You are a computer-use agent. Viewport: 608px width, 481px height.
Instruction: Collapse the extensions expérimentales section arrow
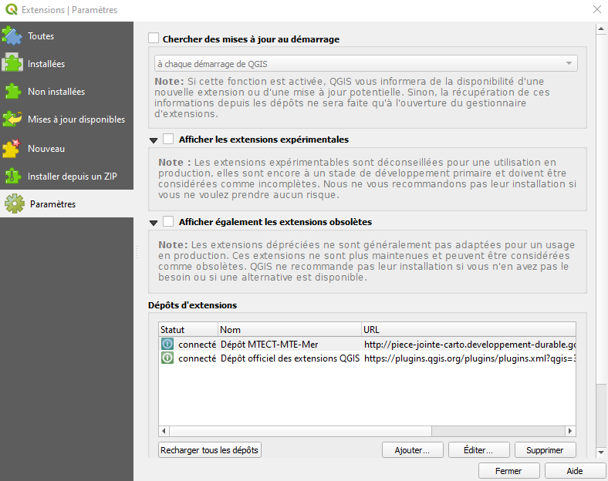(154, 140)
